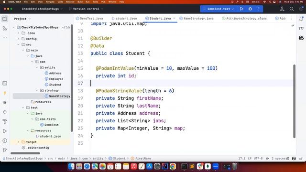Select .editorconfig file in tree
The image size is (306, 172).
click(37, 148)
